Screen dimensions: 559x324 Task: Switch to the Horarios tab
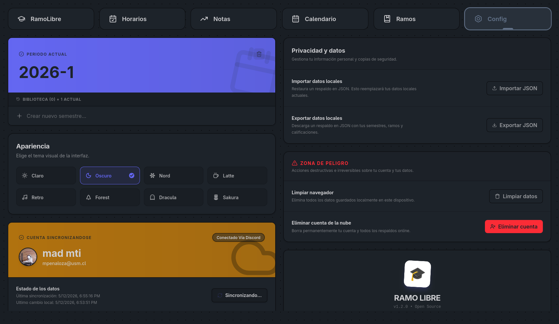[142, 19]
